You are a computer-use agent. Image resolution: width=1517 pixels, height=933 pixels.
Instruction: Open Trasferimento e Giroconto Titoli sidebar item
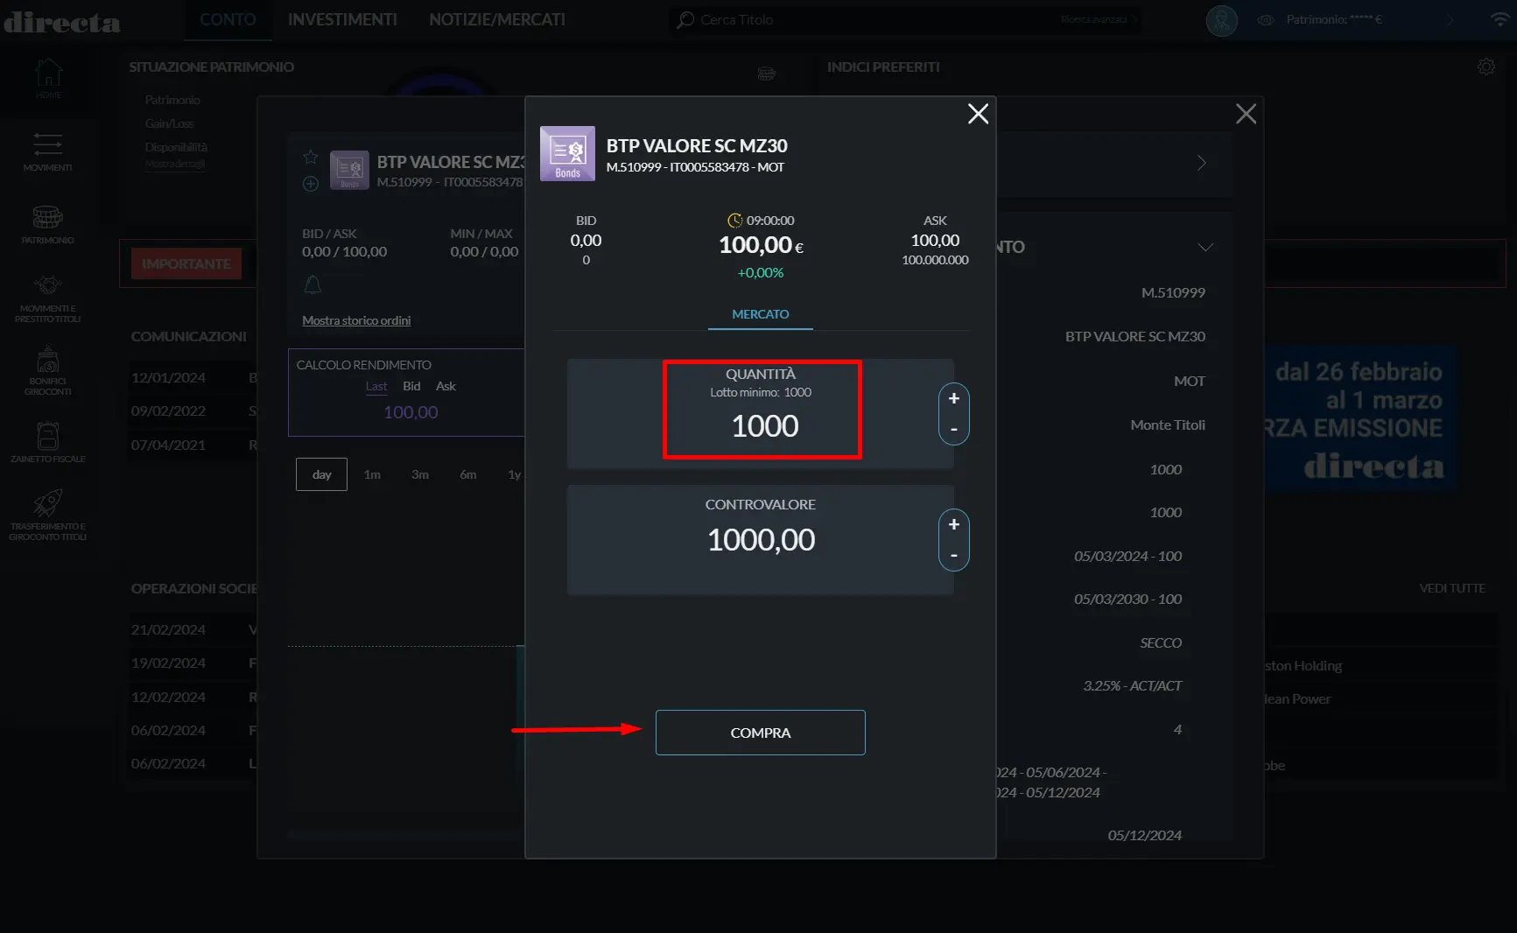pyautogui.click(x=48, y=515)
